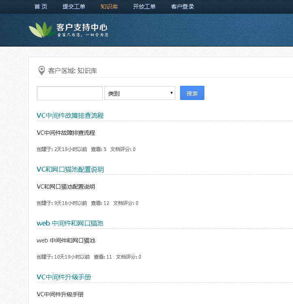Click VC中间件故障排查流程 description text
Image resolution: width=293 pixels, height=304 pixels.
pos(66,133)
